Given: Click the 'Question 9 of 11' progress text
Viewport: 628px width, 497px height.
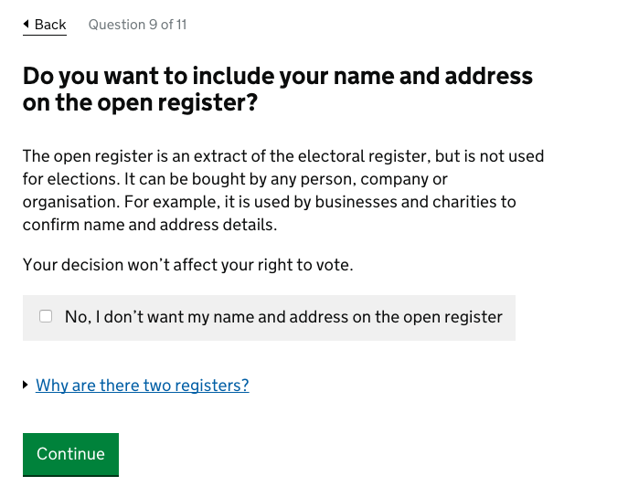Looking at the screenshot, I should (x=137, y=25).
